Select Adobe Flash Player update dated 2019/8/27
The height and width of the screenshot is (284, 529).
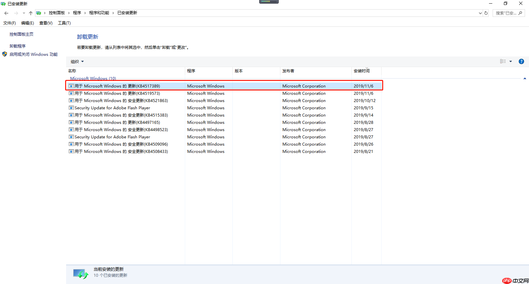[224, 137]
